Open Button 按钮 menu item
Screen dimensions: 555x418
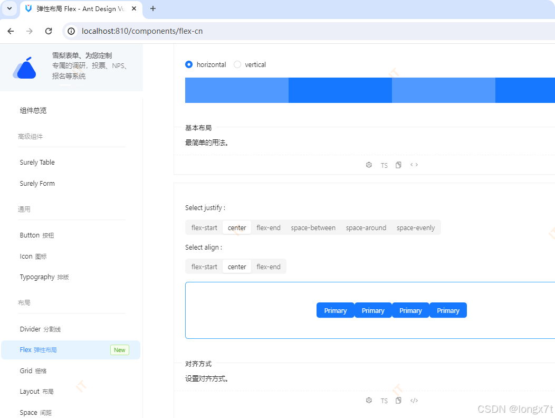pos(71,235)
